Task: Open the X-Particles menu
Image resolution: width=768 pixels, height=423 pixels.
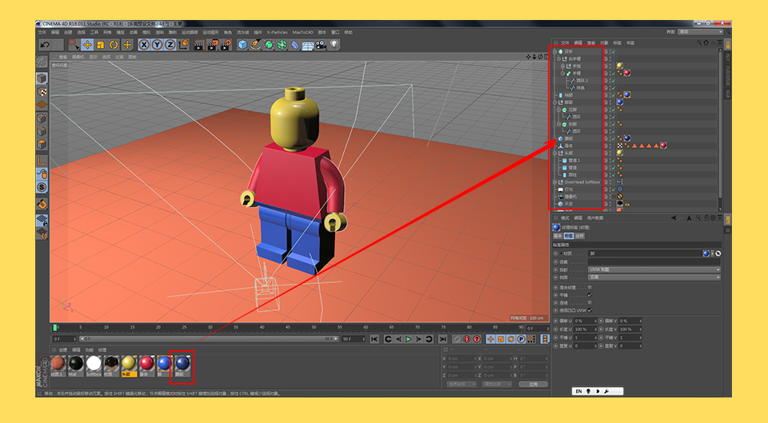Action: coord(278,32)
